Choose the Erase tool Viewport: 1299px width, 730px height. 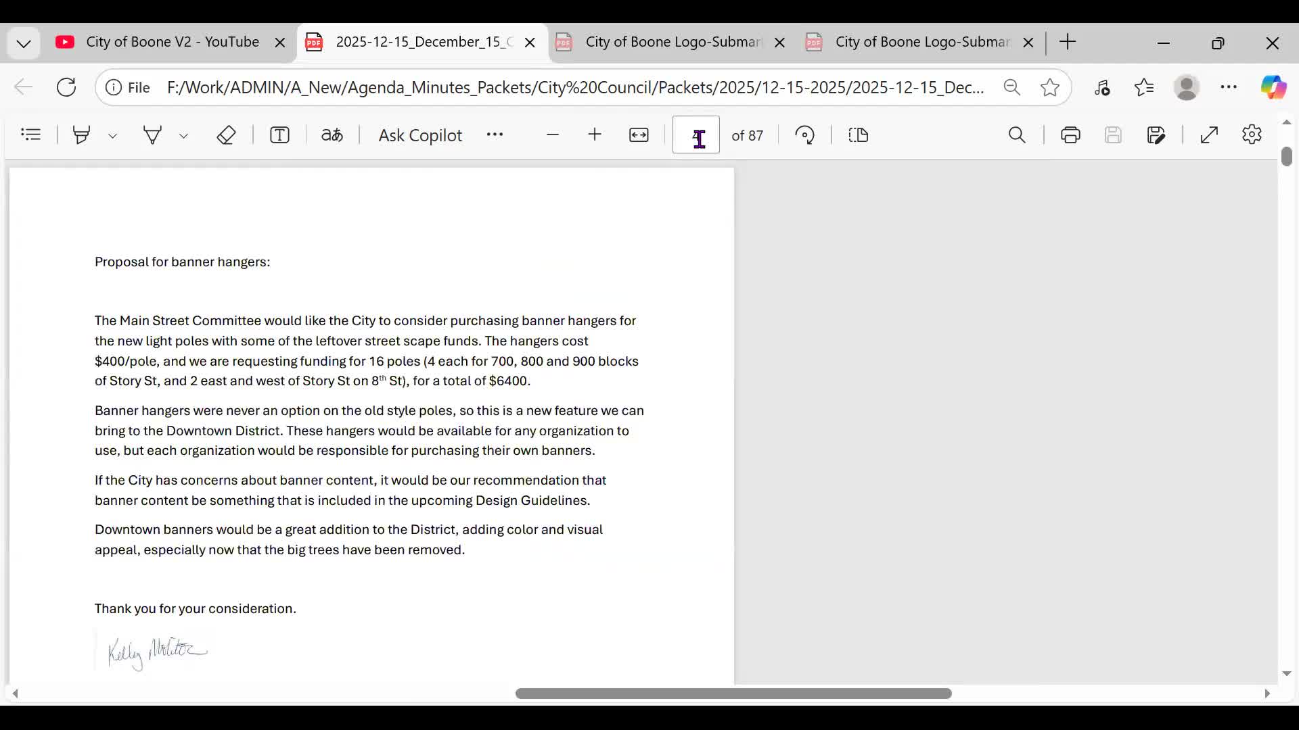coord(226,135)
